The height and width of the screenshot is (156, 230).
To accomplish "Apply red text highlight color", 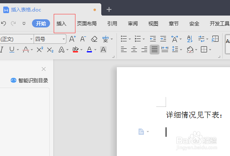I will tap(75, 50).
